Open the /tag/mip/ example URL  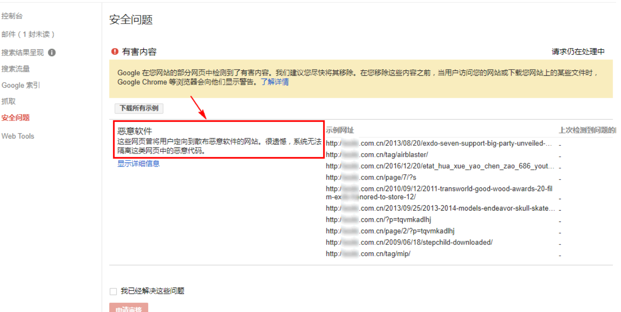368,254
